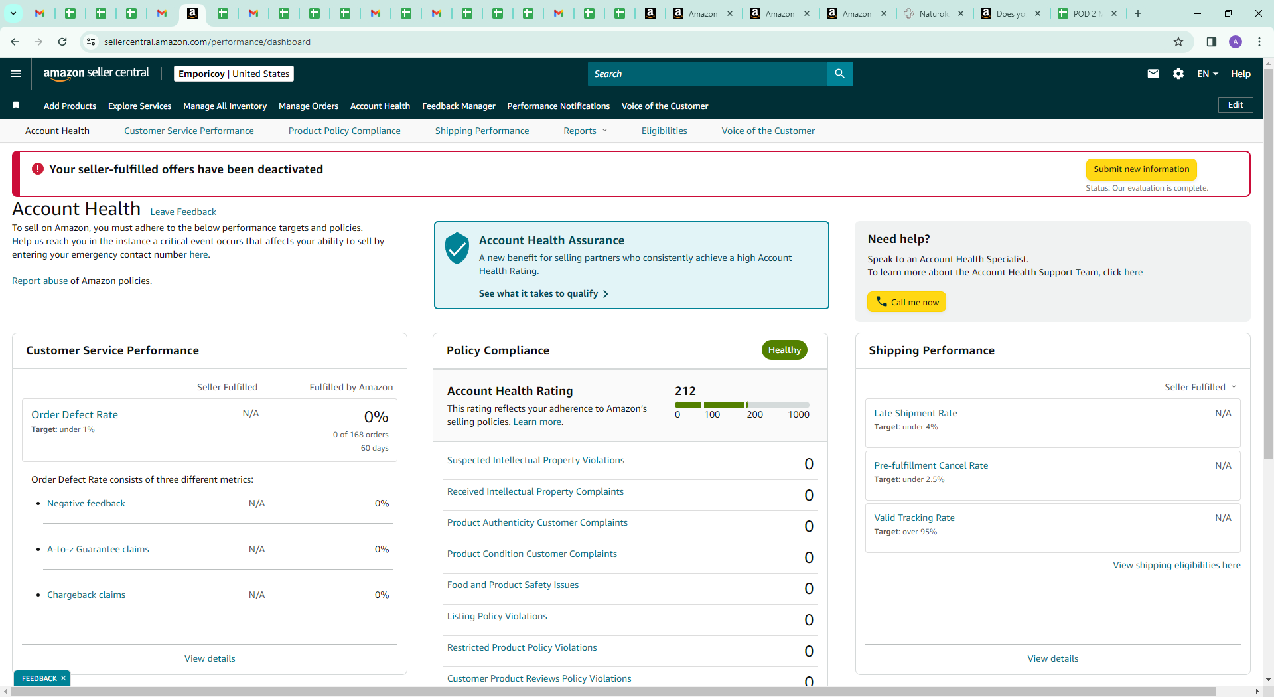Click the Account Health Assurance shield icon

tap(457, 248)
